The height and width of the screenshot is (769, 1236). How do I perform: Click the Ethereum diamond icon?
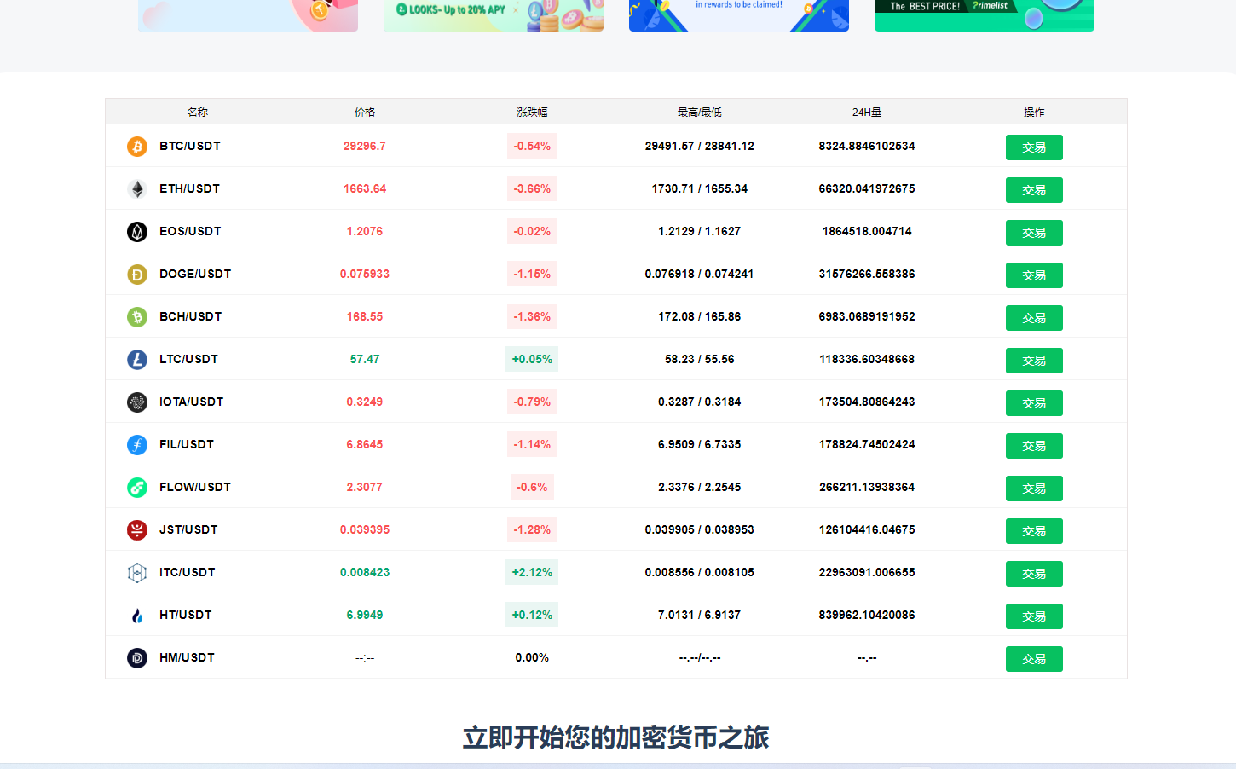pyautogui.click(x=137, y=189)
